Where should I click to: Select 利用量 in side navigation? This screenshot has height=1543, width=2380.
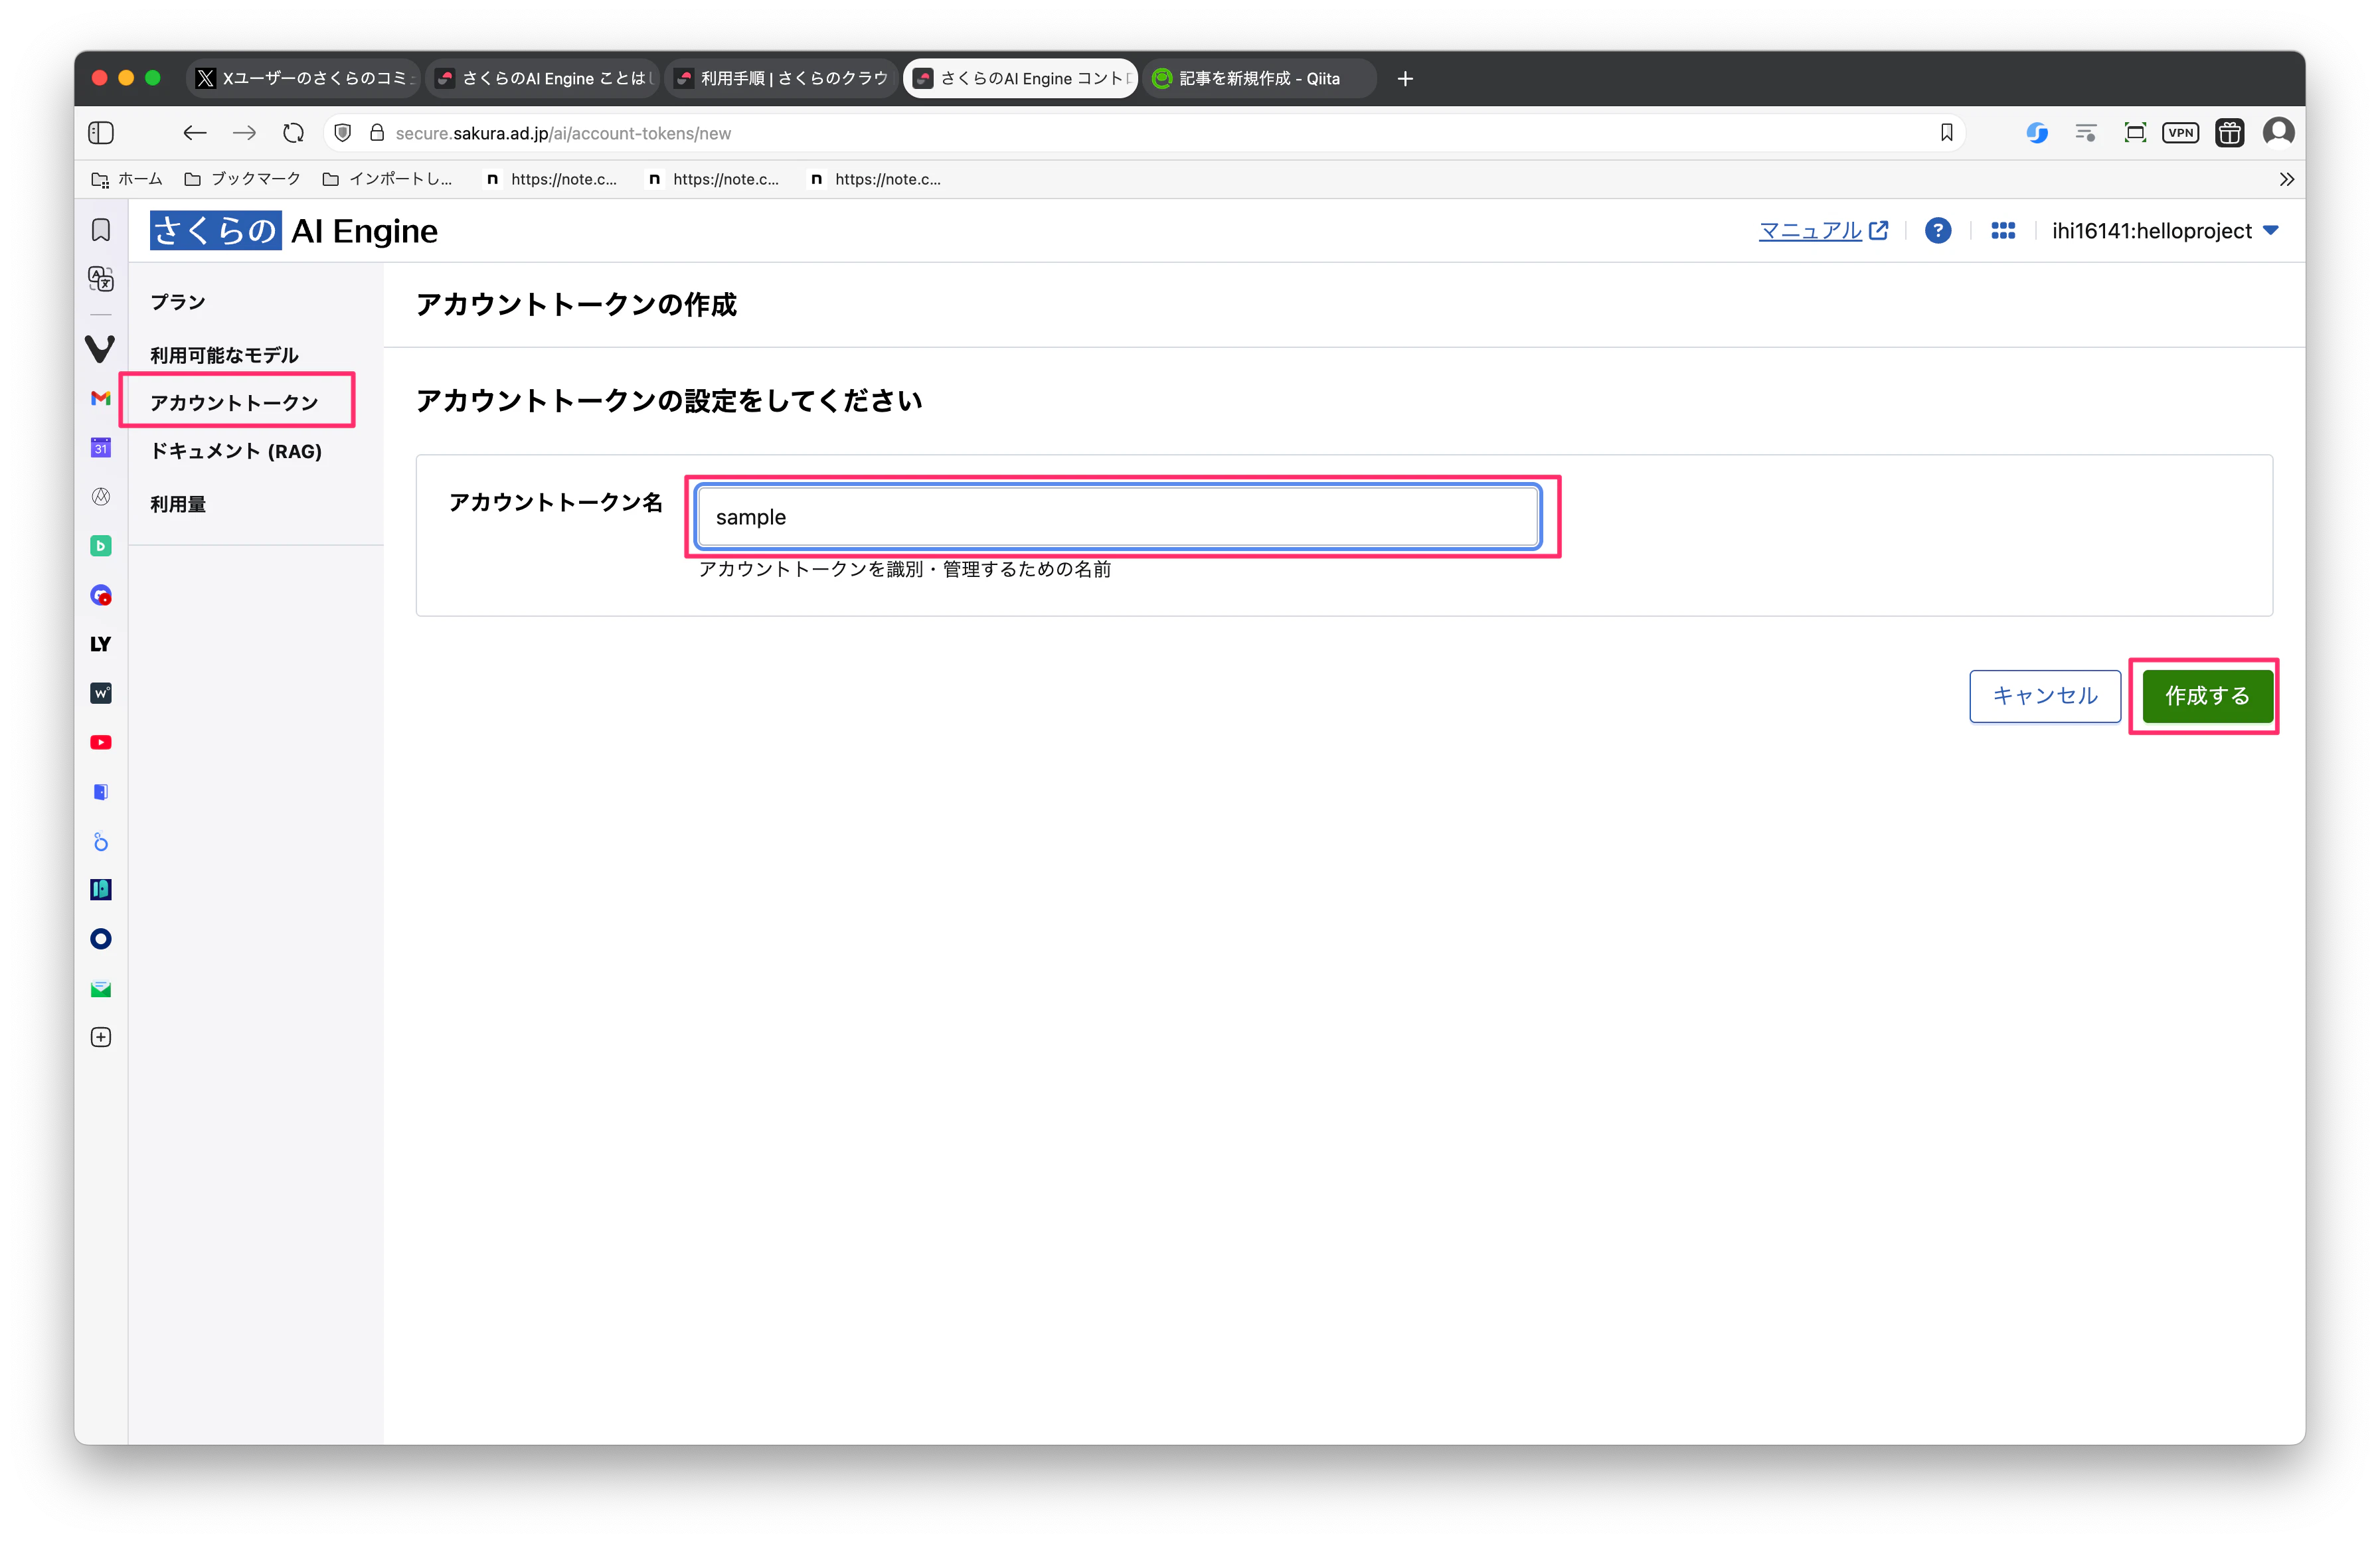178,504
